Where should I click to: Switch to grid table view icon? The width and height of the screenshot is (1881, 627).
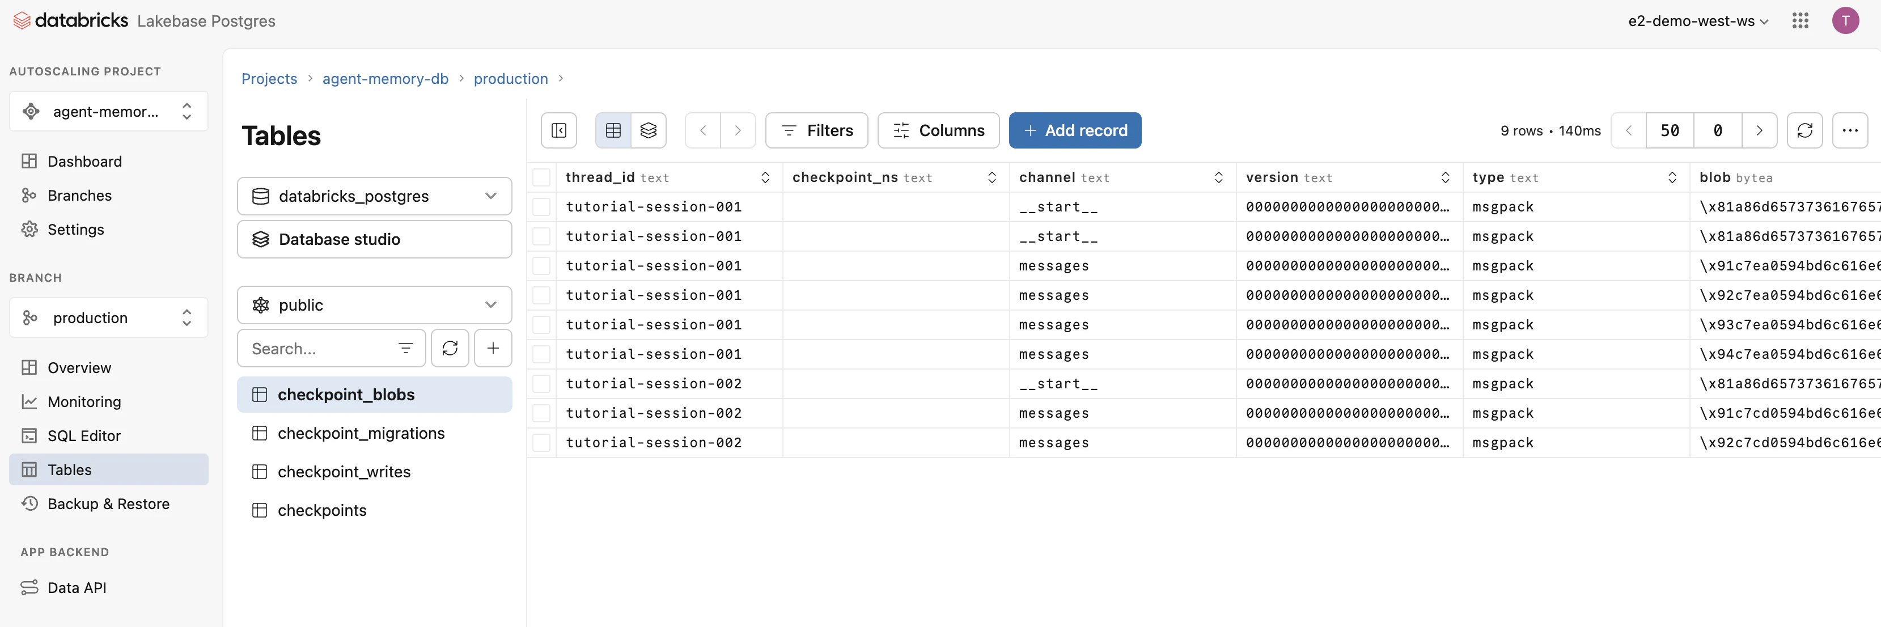click(613, 130)
